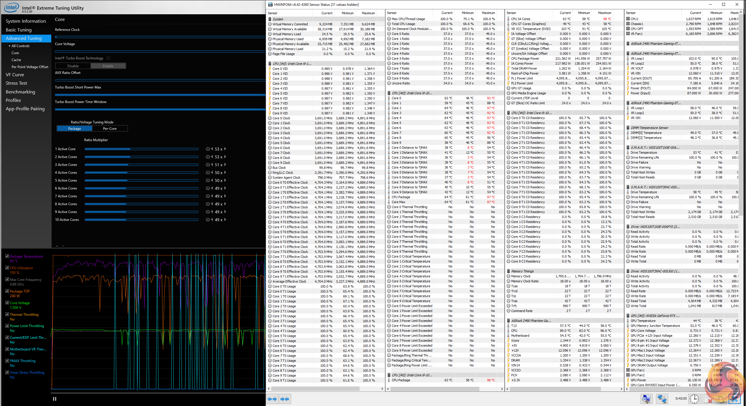Click Turbo Boost Technology info icon
Image resolution: width=746 pixels, height=406 pixels.
point(108,58)
